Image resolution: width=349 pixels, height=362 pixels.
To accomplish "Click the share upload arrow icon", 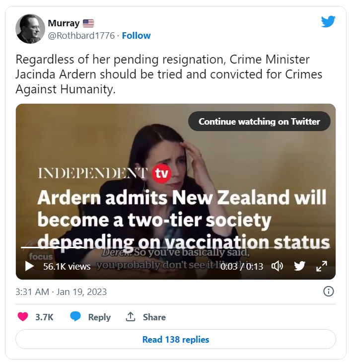I will (x=130, y=316).
